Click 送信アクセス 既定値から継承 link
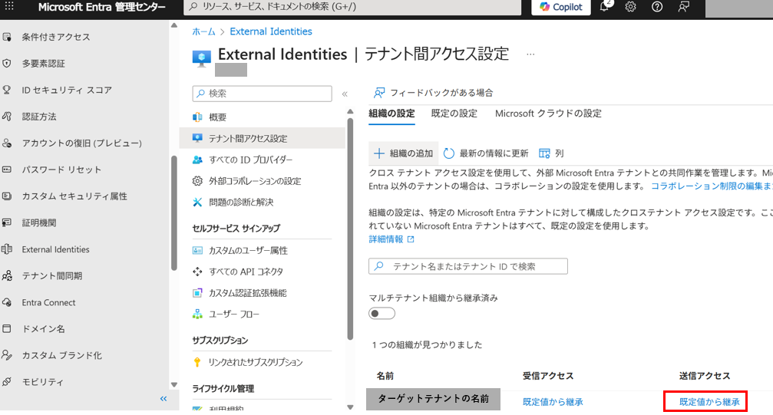 tap(709, 402)
